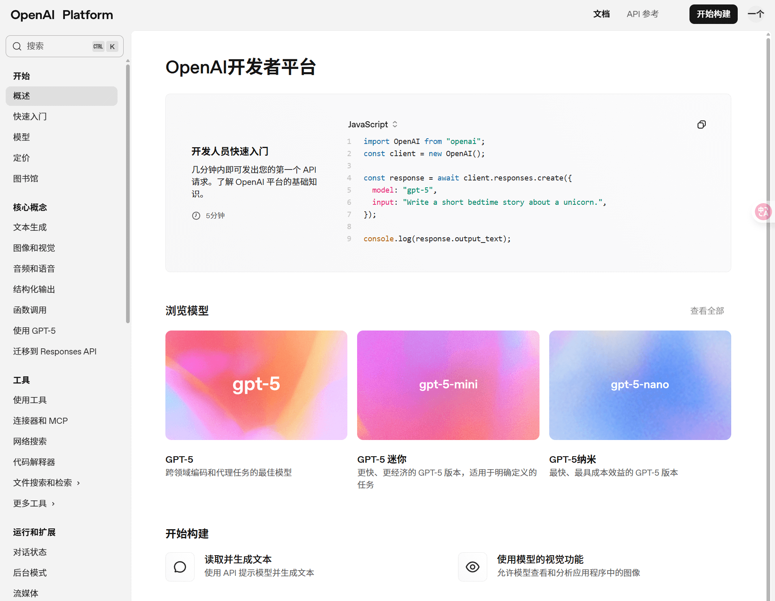
Task: Open the JavaScript language dropdown
Action: [x=373, y=124]
